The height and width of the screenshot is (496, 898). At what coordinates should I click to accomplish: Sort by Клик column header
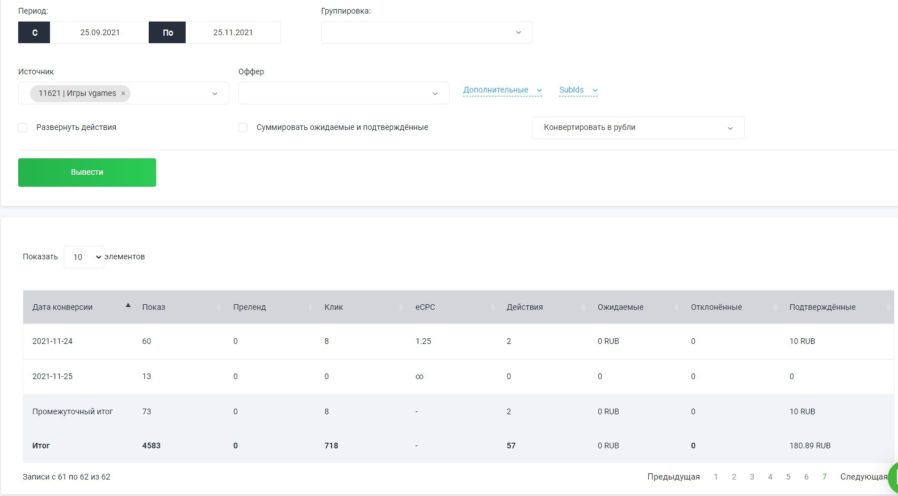pyautogui.click(x=334, y=307)
